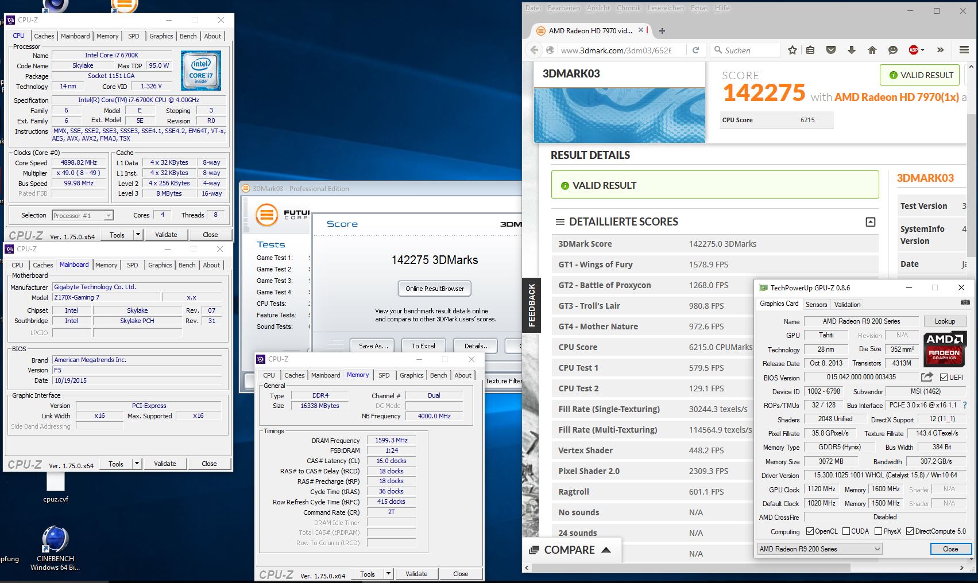978x583 pixels.
Task: Click the globe site identity icon
Action: [x=550, y=50]
